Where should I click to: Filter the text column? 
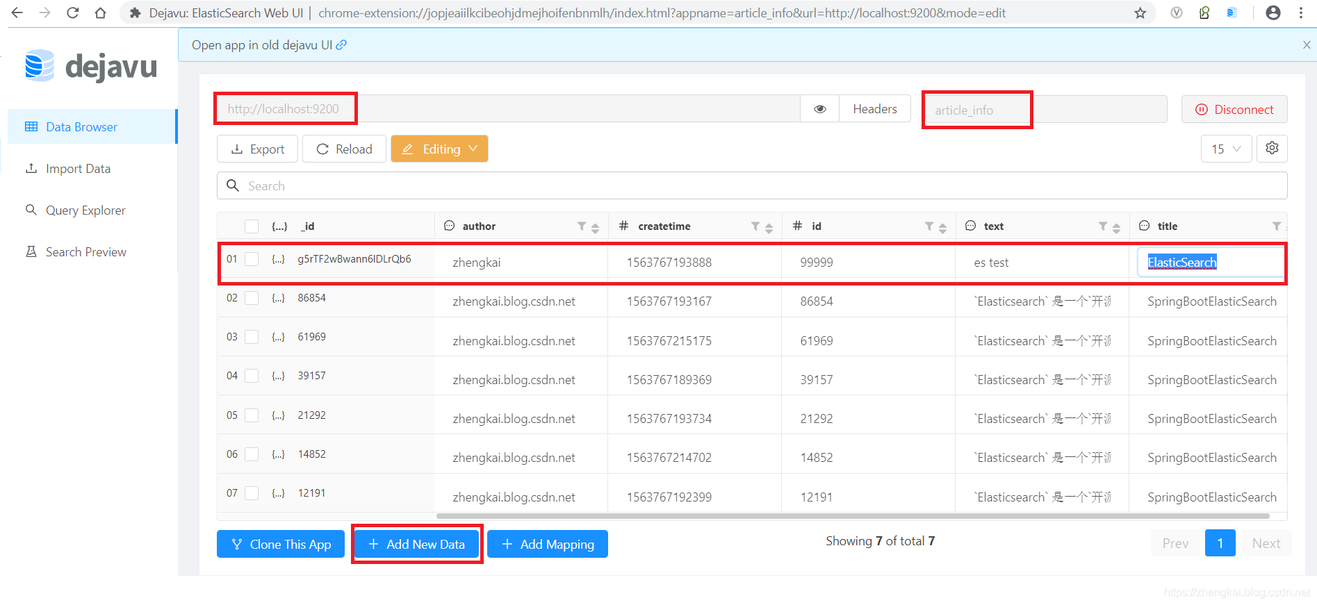click(x=1103, y=226)
